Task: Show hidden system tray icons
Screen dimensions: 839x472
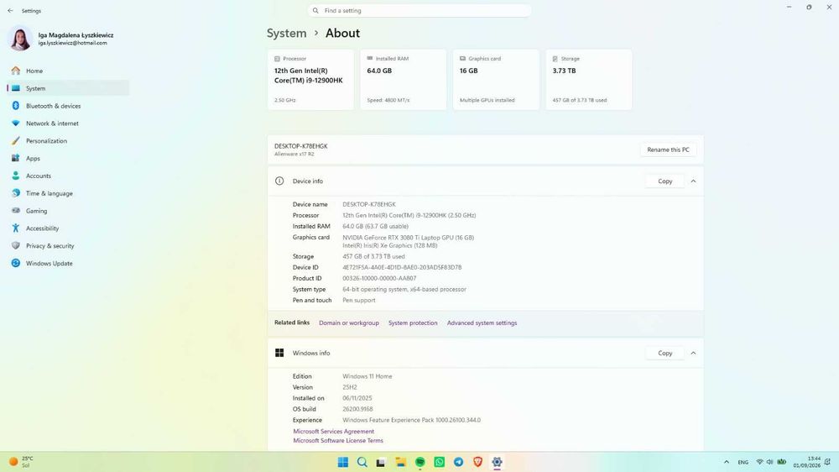Action: click(726, 463)
